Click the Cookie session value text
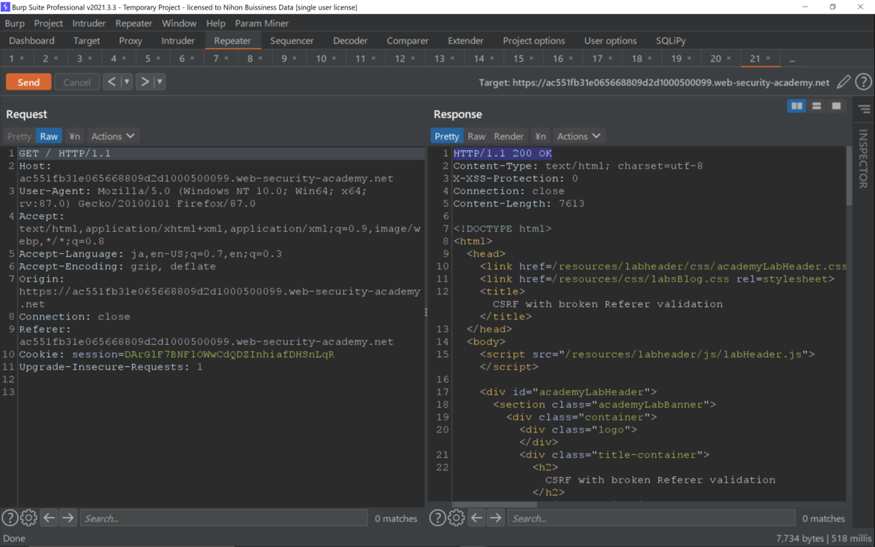 [x=229, y=354]
